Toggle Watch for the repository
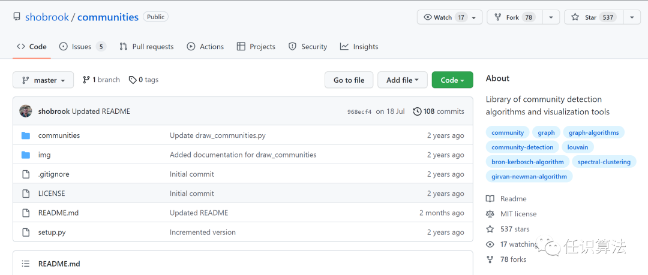648x275 pixels. pos(445,17)
